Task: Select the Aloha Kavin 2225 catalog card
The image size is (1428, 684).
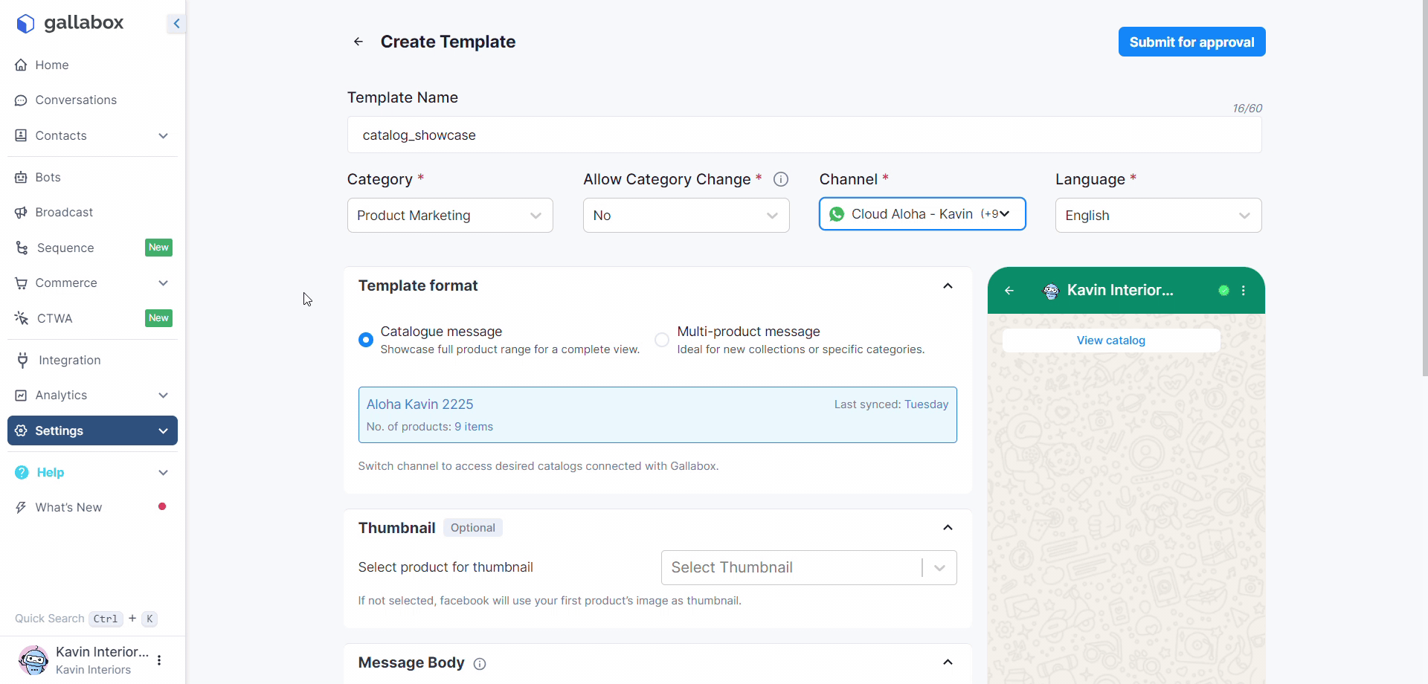Action: (657, 415)
